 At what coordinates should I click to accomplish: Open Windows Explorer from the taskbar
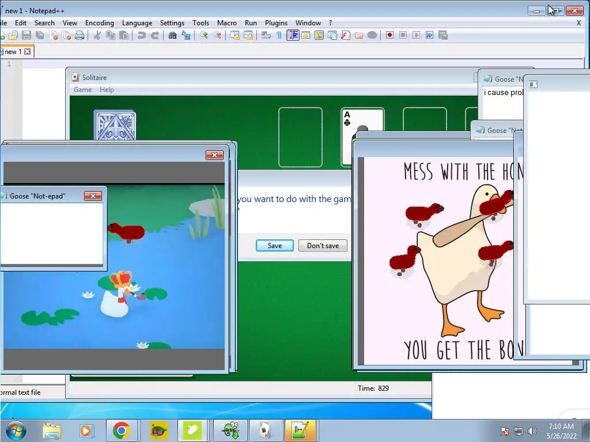(52, 430)
